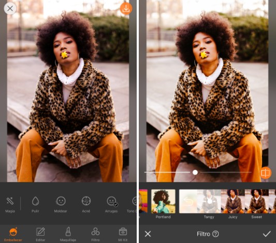Open the Filtro tab in bottom bar
Viewport: 276px width, 243px height.
95,234
